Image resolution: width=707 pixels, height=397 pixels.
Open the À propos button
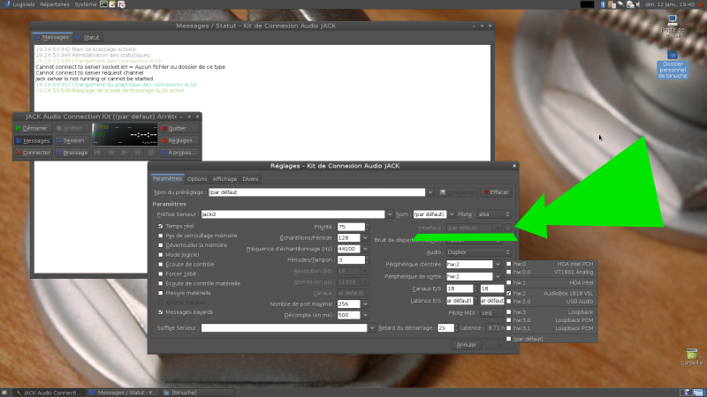click(179, 153)
